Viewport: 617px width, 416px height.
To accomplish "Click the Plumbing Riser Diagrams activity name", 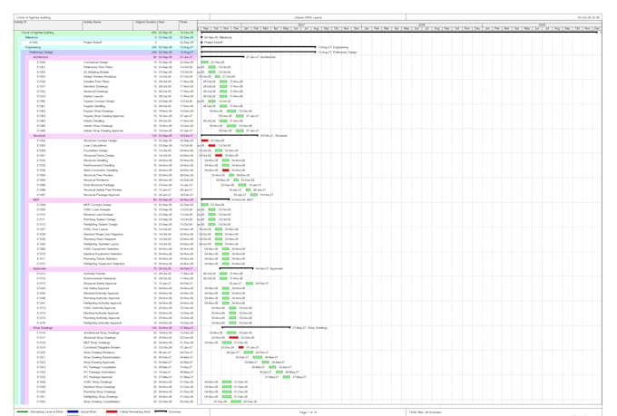I will tap(100, 239).
